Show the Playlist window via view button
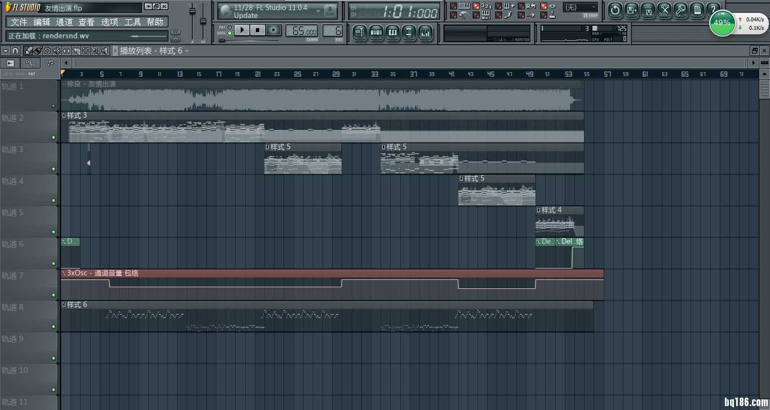 tap(360, 33)
